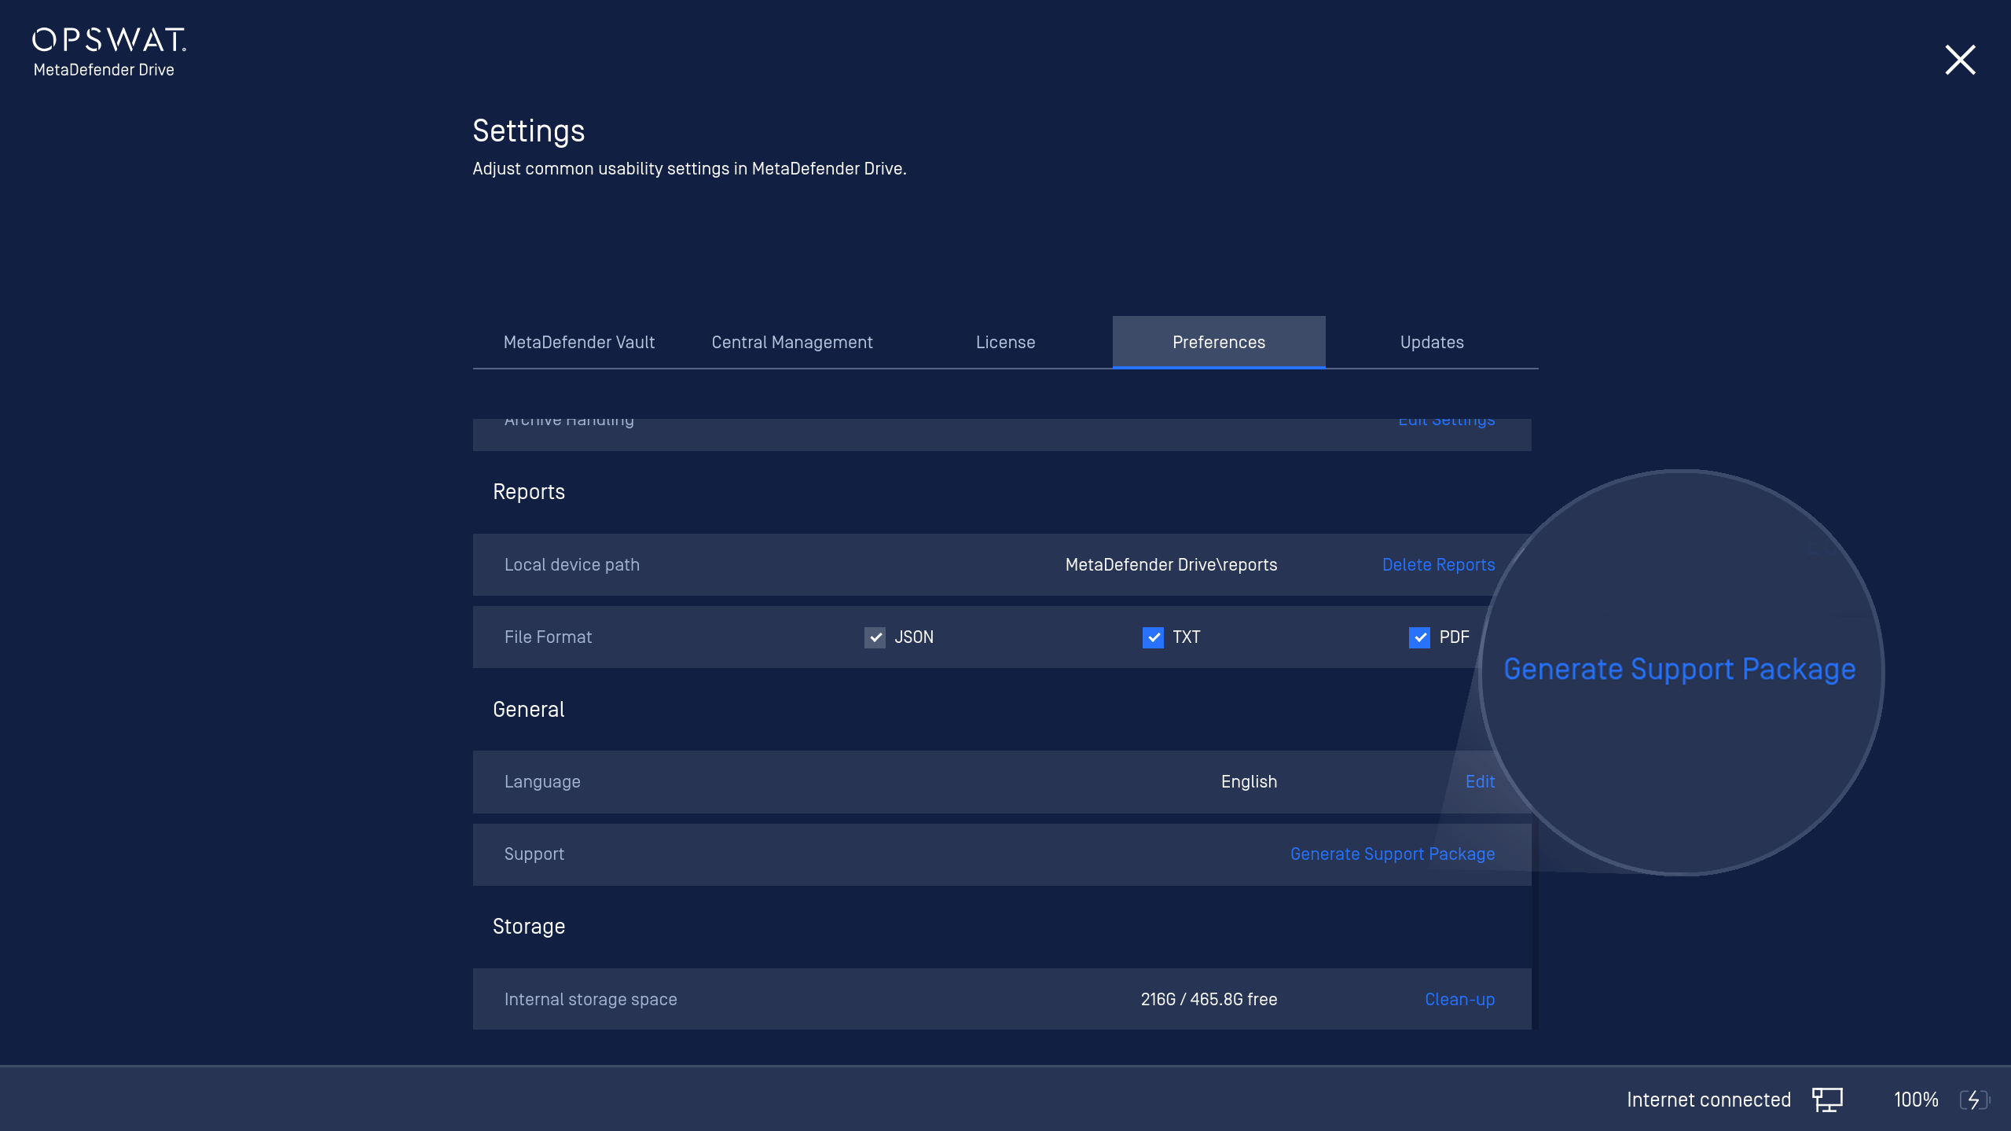2011x1131 pixels.
Task: Click the Language row label
Action: [x=542, y=782]
